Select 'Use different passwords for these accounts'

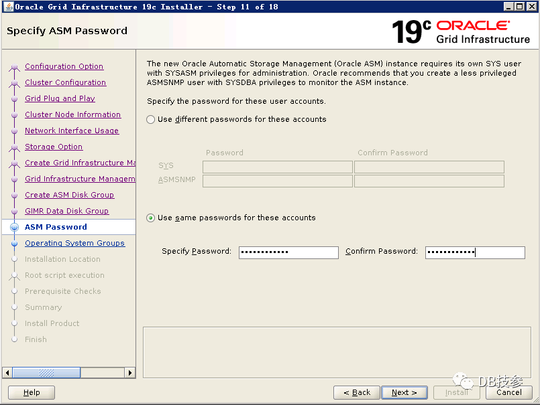[150, 119]
